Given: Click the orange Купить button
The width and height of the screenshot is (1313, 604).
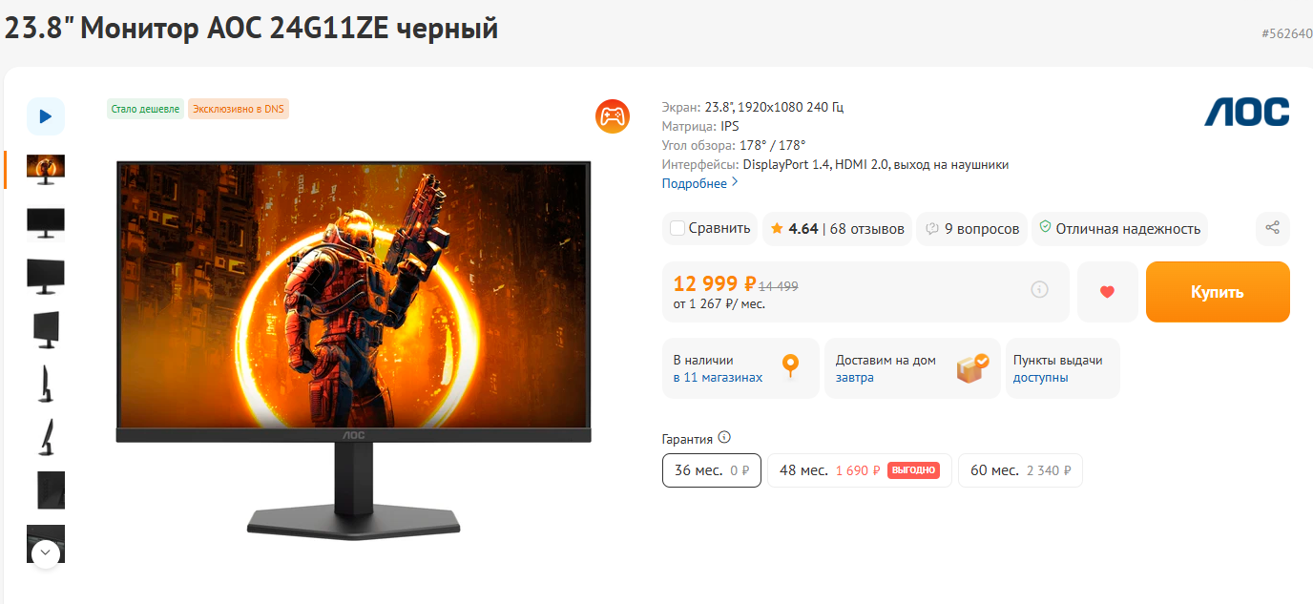Looking at the screenshot, I should tap(1218, 292).
